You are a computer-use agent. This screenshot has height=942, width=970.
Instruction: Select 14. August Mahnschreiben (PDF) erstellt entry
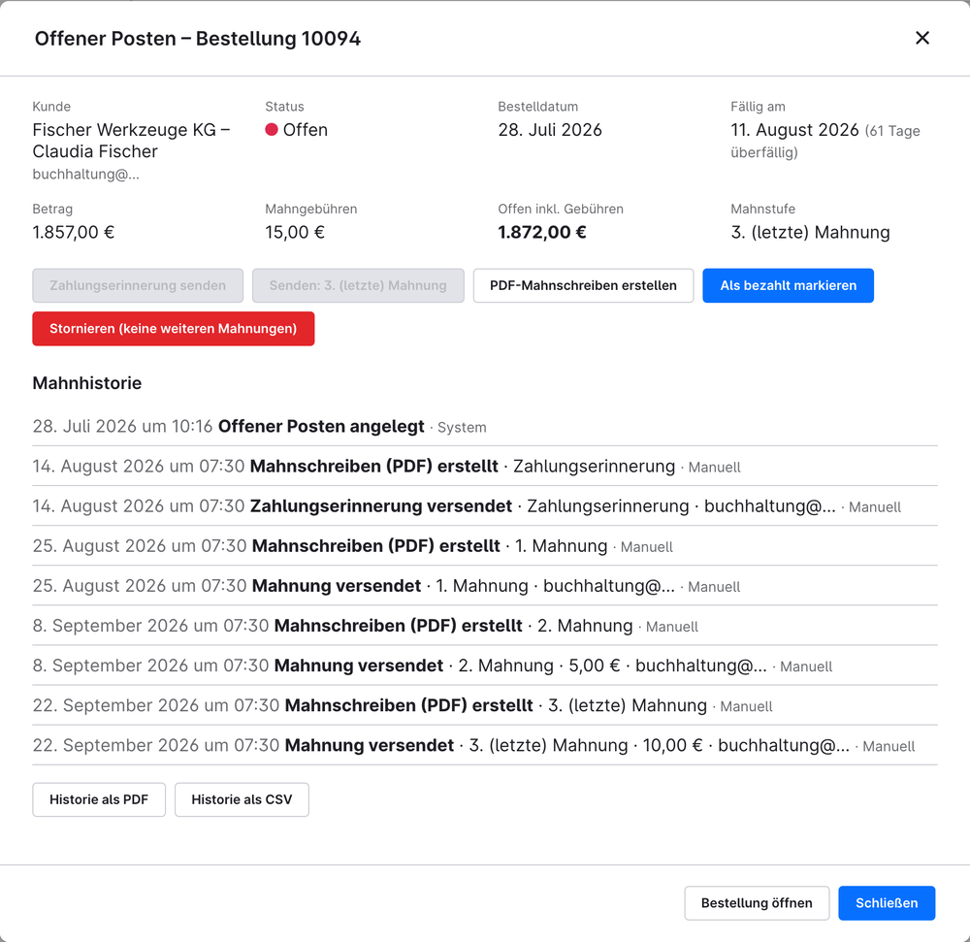[x=485, y=467]
